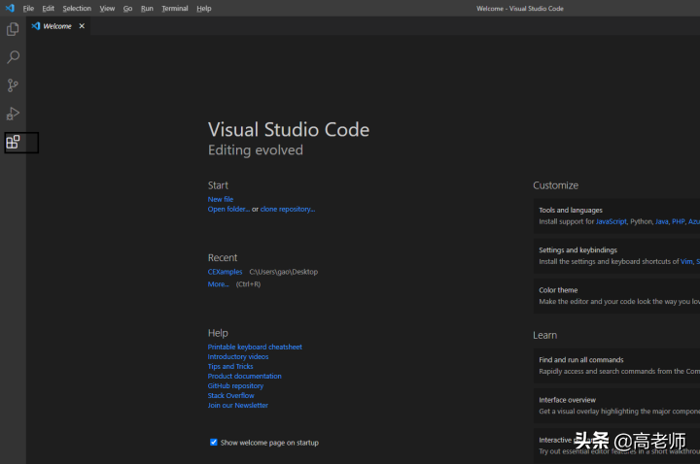Open the Run and Debug view icon
This screenshot has height=464, width=700.
tap(13, 114)
